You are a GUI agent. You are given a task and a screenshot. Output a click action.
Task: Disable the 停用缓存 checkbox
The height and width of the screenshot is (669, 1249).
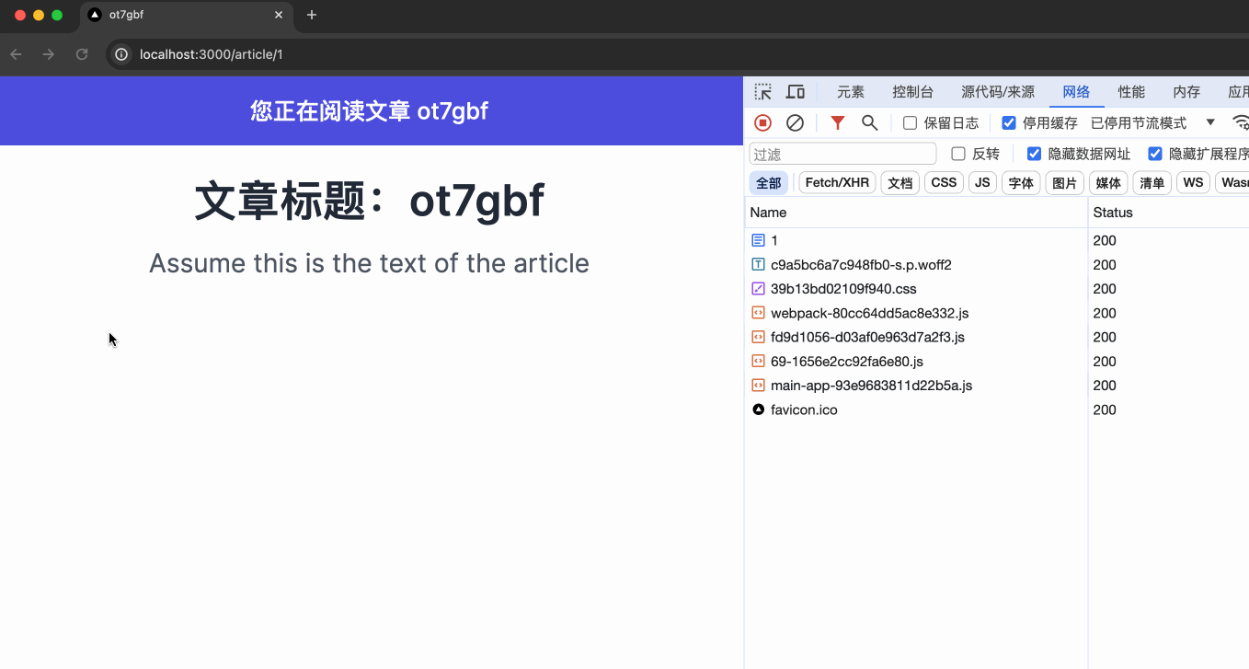1009,121
